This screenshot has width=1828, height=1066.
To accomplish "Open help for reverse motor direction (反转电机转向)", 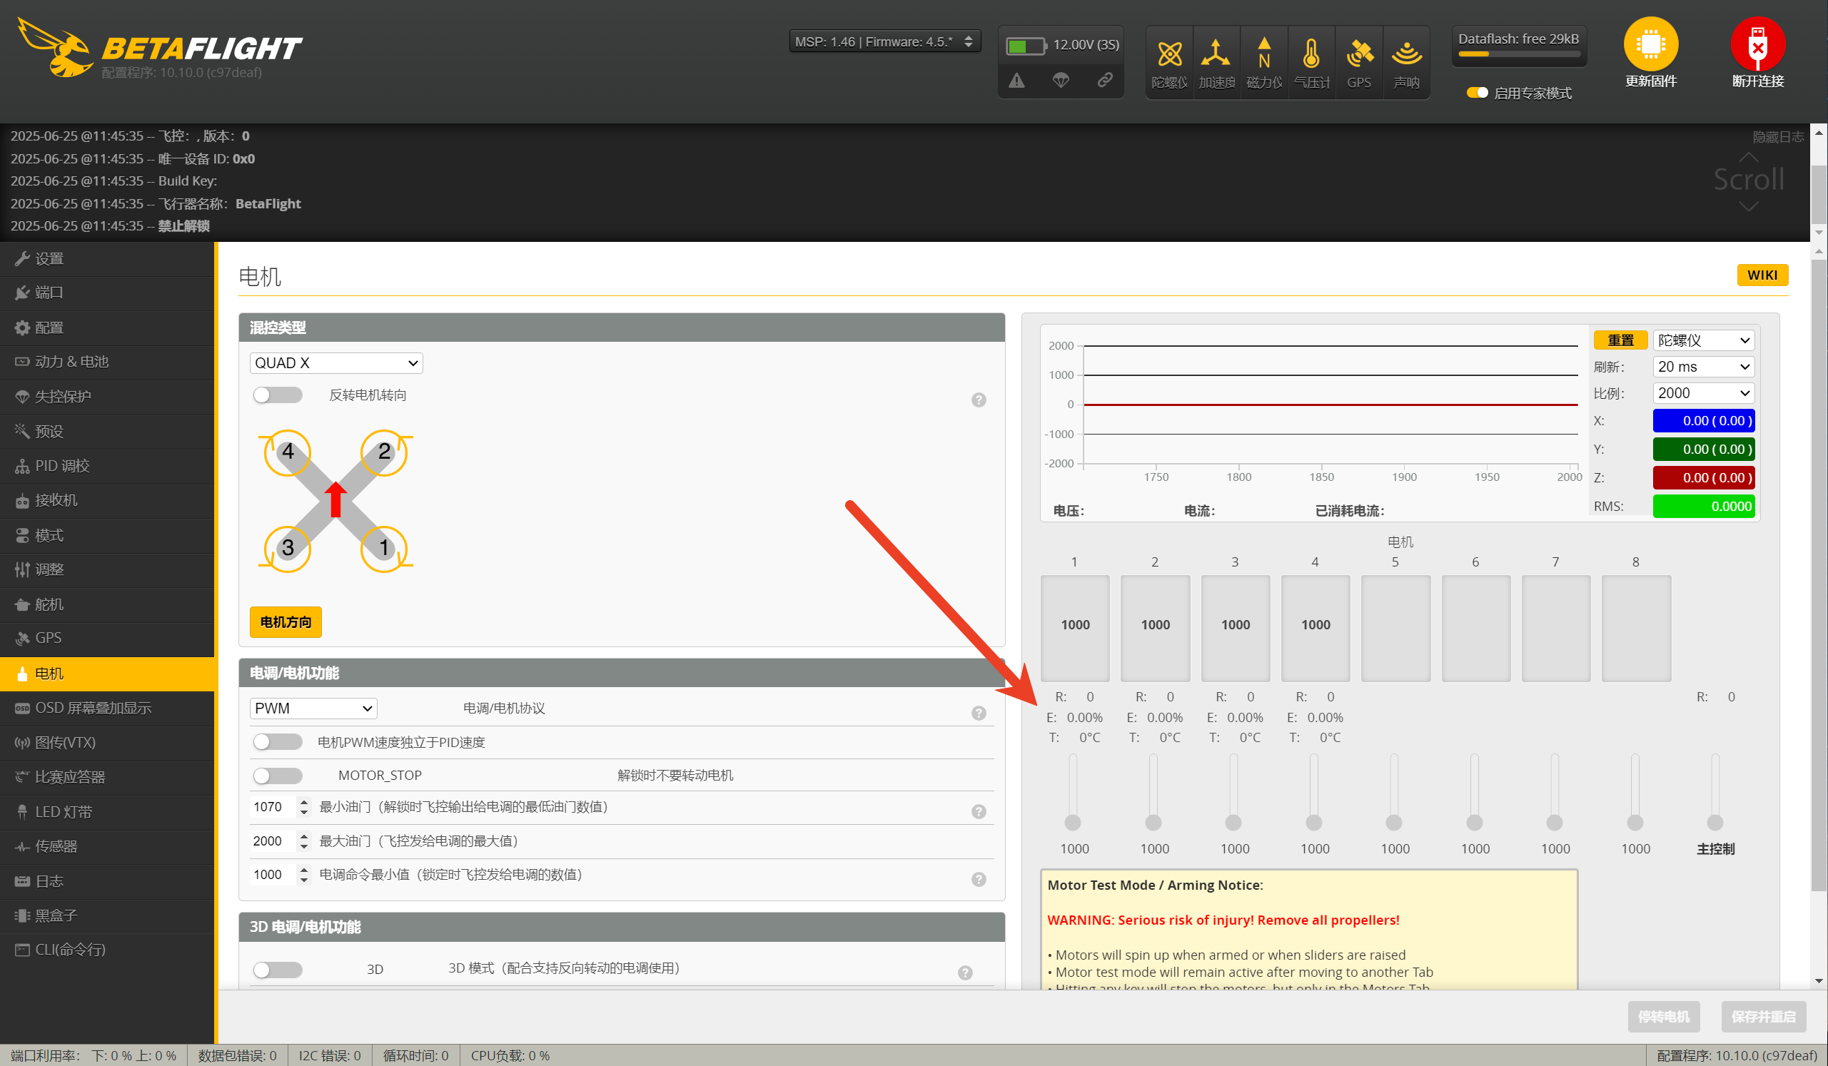I will [979, 400].
